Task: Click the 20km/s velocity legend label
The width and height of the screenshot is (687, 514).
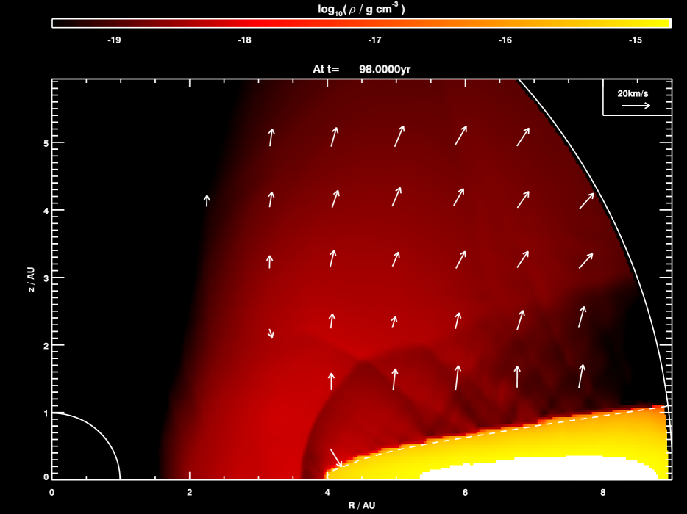Action: [x=633, y=93]
